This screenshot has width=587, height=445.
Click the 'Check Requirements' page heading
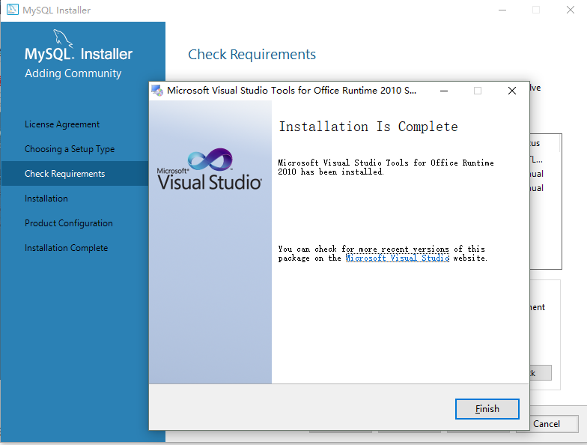pyautogui.click(x=252, y=55)
